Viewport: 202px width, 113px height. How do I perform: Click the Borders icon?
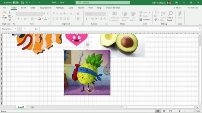pyautogui.click(x=32, y=19)
